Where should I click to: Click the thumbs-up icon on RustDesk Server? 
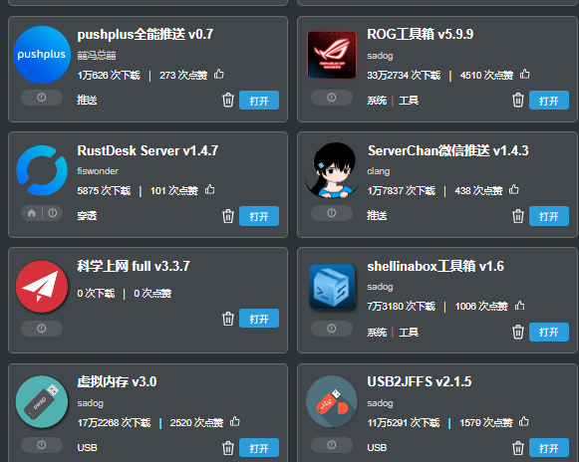pyautogui.click(x=210, y=189)
